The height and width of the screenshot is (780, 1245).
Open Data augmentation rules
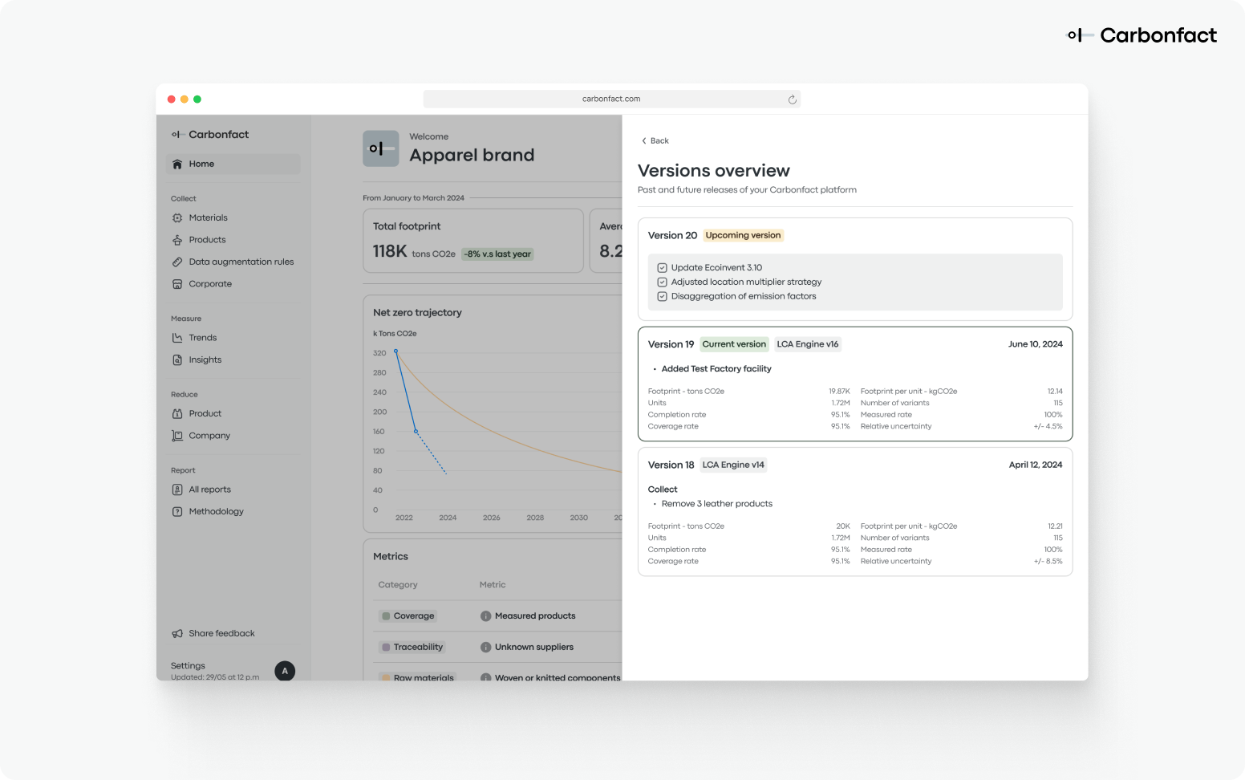[x=241, y=262]
